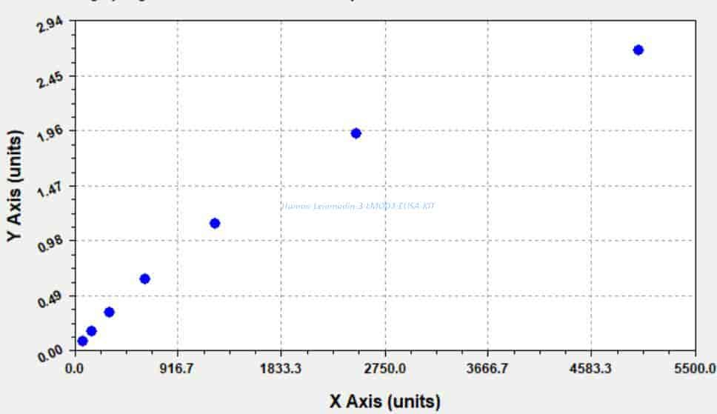Click the Y-axis tick label 0.98

click(50, 244)
